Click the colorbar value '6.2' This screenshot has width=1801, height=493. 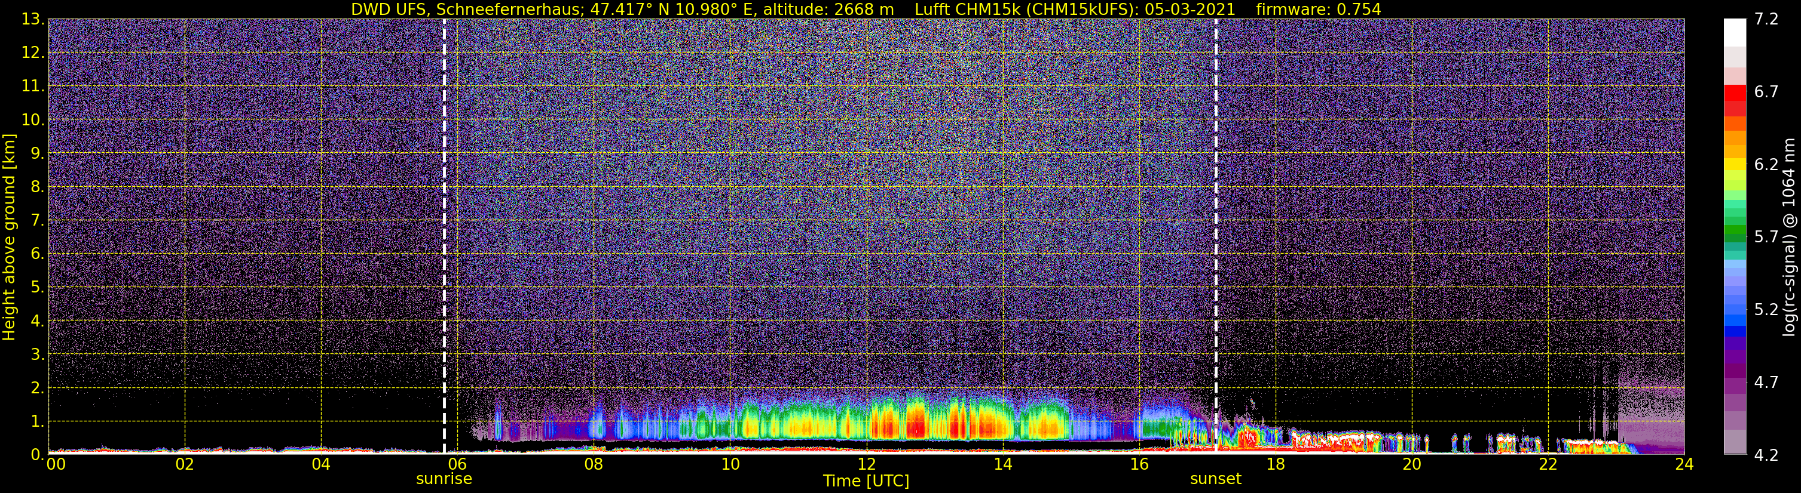pyautogui.click(x=1766, y=164)
